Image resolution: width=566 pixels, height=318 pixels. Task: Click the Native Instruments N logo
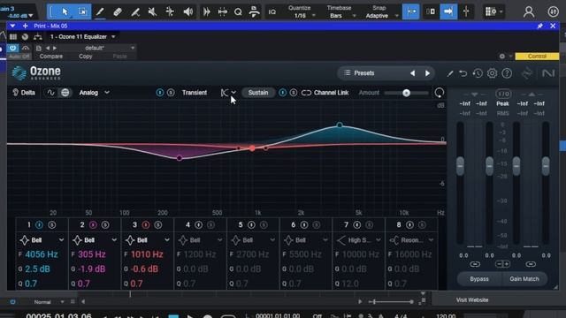(x=548, y=73)
